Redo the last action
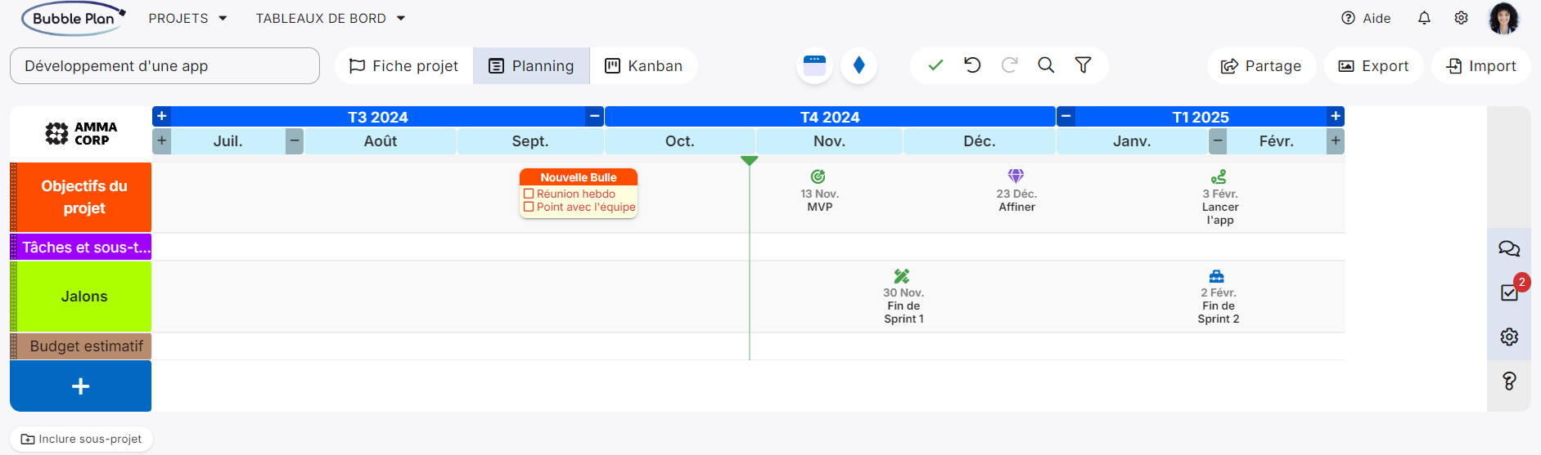Image resolution: width=1541 pixels, height=455 pixels. [x=1009, y=65]
